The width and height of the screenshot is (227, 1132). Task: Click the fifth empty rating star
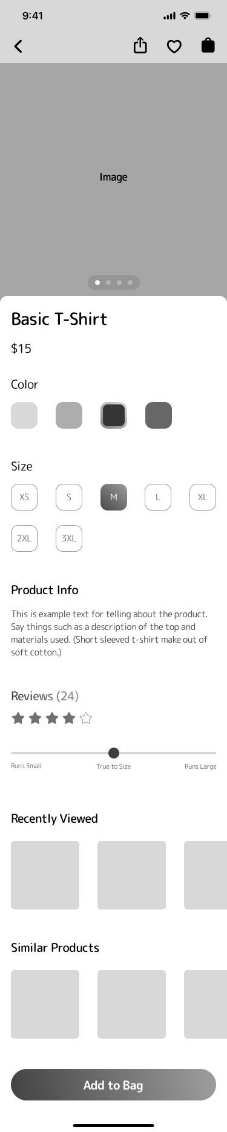point(86,718)
